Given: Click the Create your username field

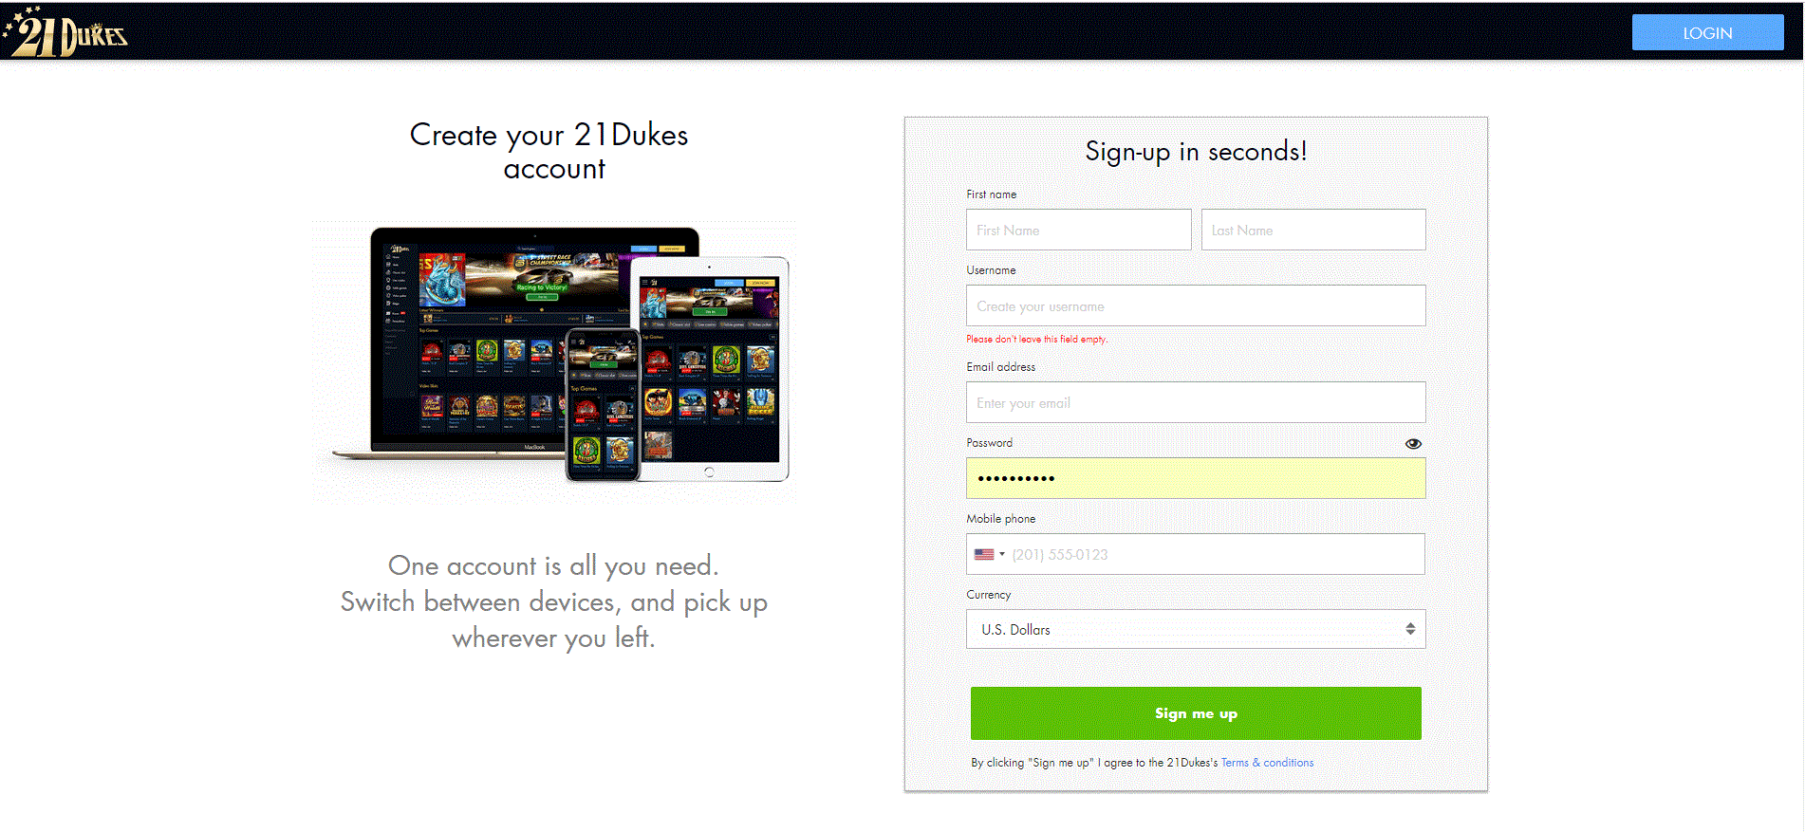Looking at the screenshot, I should (1195, 305).
